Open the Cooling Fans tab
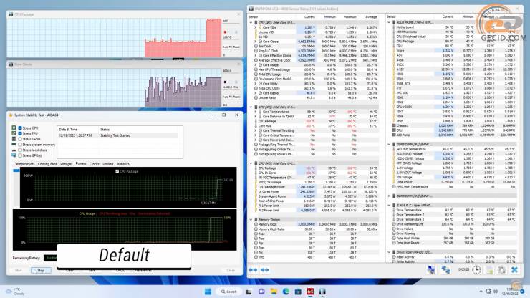Screen dimensions: 530x298 pos(47,164)
